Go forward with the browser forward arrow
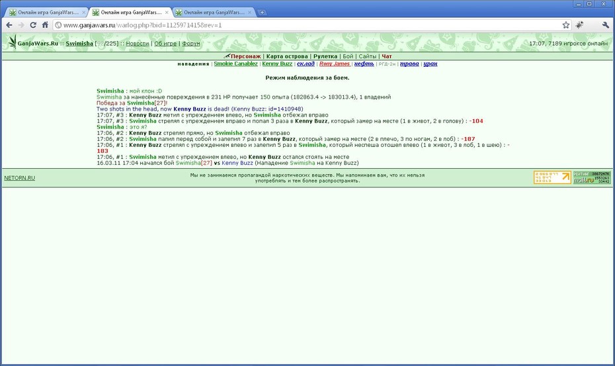The image size is (615, 366). (x=21, y=25)
